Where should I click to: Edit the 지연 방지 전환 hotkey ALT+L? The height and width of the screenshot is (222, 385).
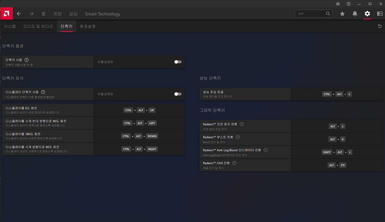pos(337,126)
